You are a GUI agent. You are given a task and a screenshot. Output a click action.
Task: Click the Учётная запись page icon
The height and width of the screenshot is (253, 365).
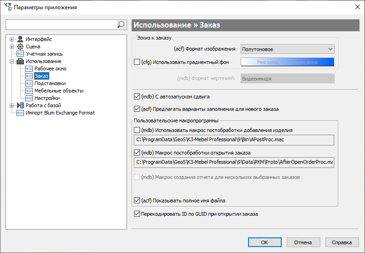(20, 54)
